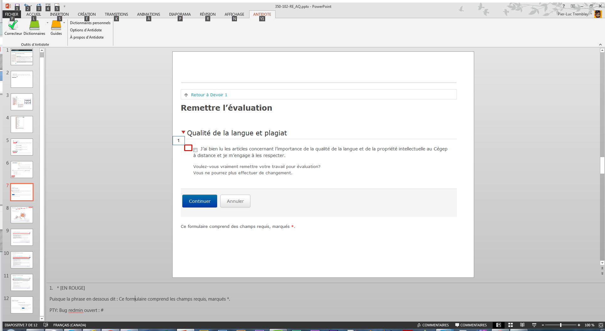Switch to slide sorter view in status bar
This screenshot has height=331, width=605.
pyautogui.click(x=511, y=325)
